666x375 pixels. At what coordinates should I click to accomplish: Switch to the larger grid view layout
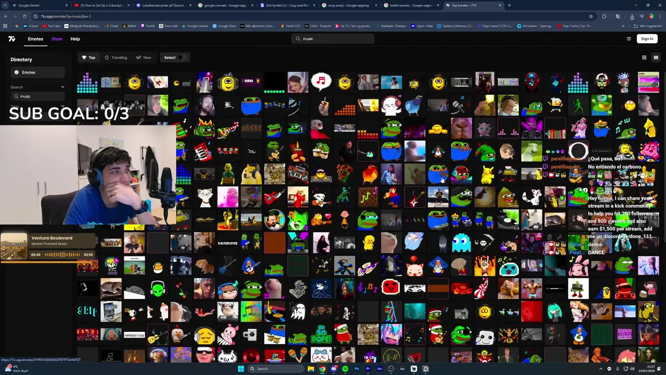click(x=644, y=57)
